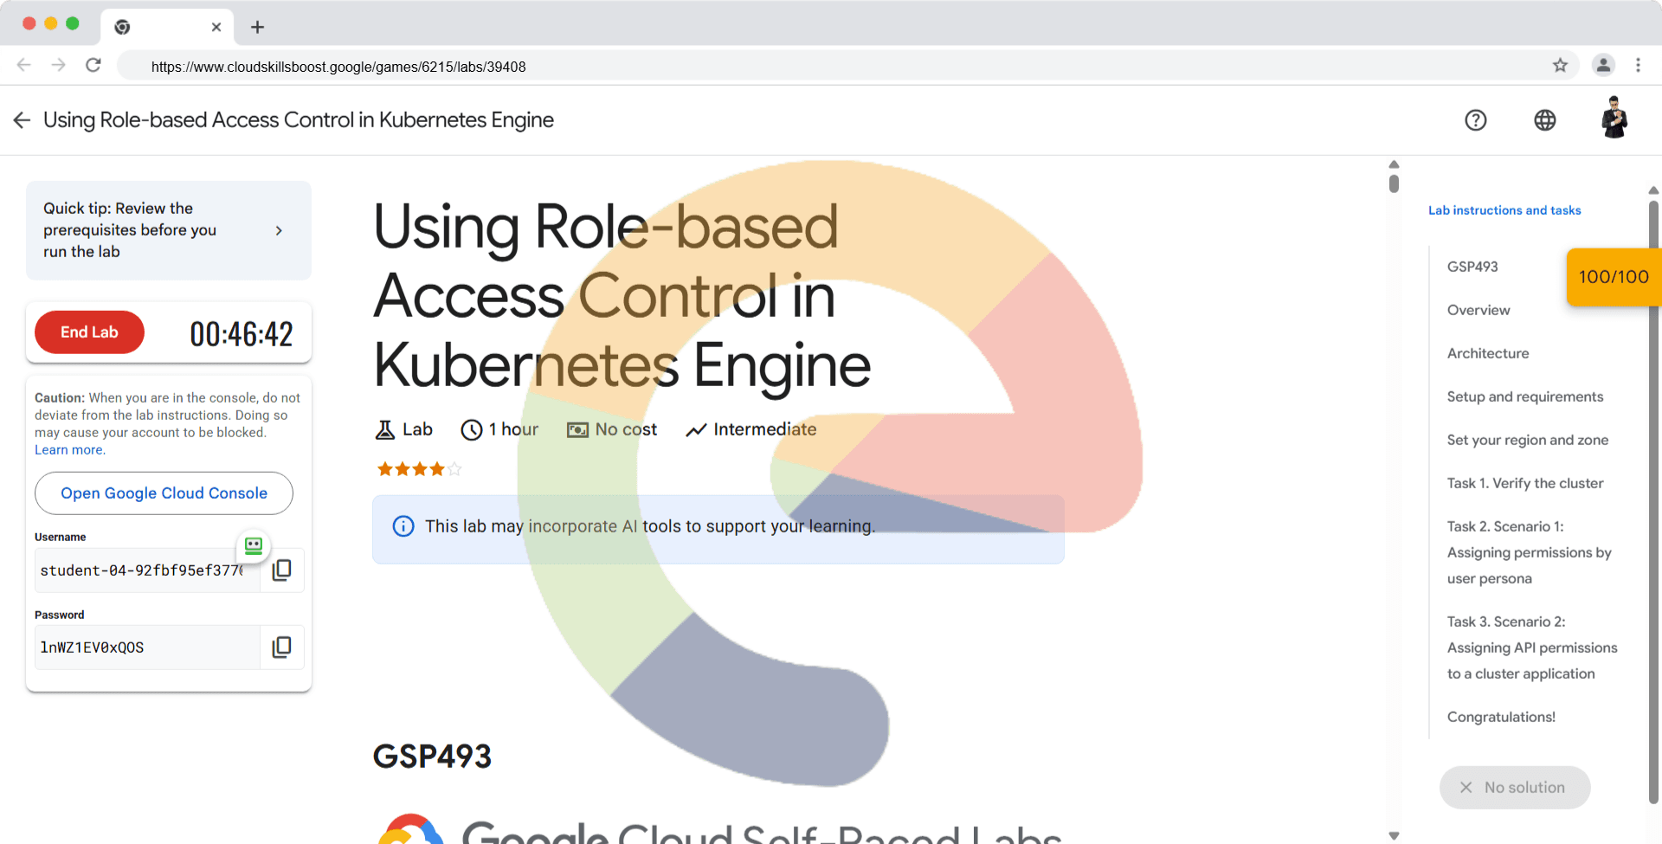The image size is (1662, 844).
Task: Click the No solution button
Action: click(x=1515, y=788)
